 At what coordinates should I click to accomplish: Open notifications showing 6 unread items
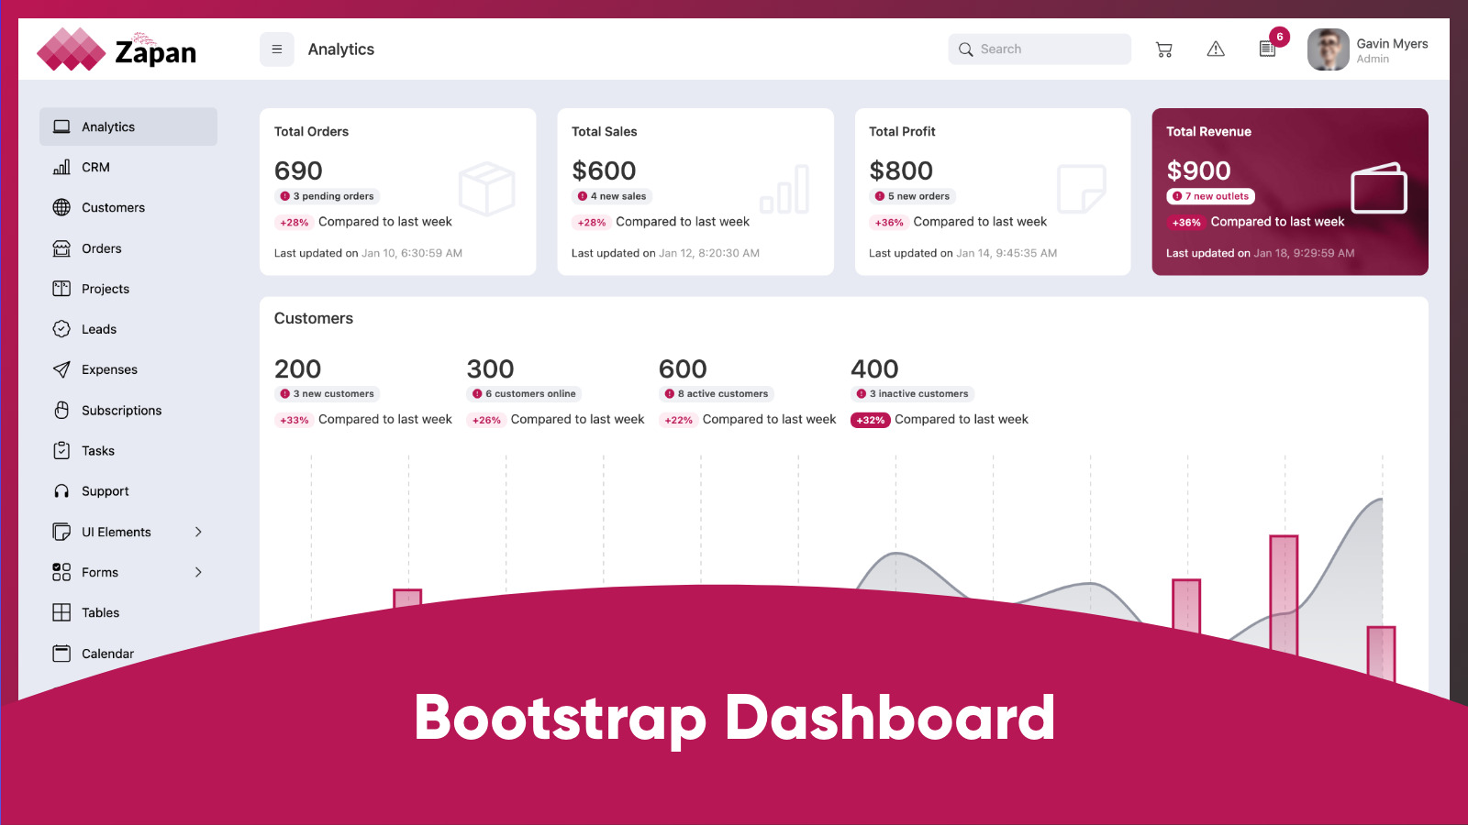tap(1267, 49)
